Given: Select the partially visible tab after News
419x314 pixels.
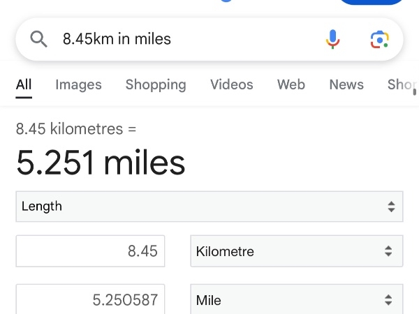Looking at the screenshot, I should pyautogui.click(x=401, y=84).
